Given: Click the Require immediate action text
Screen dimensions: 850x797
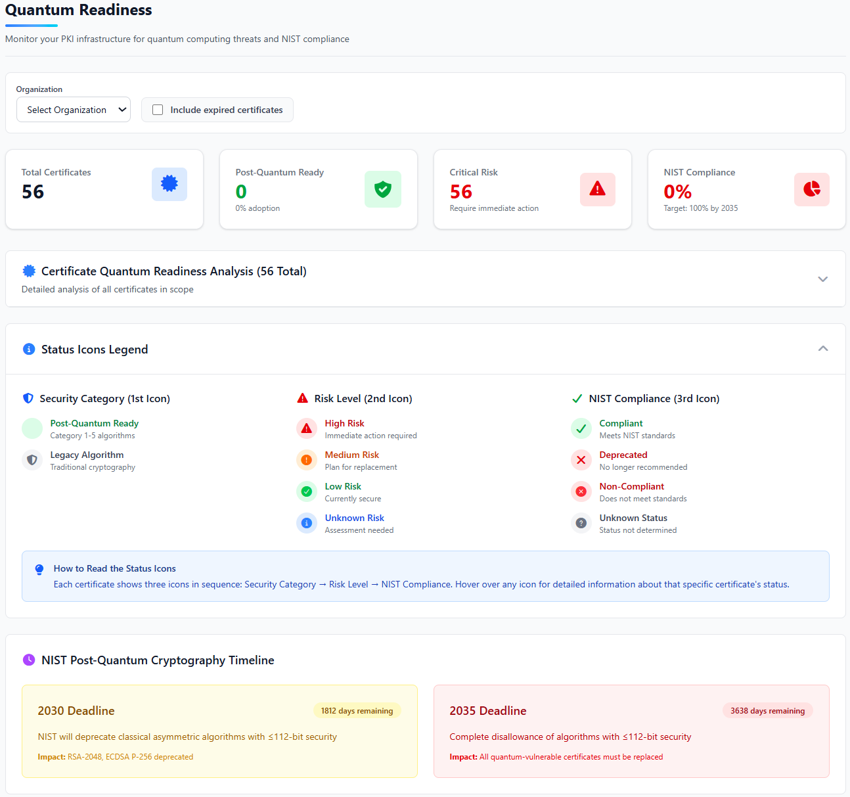Looking at the screenshot, I should (494, 208).
